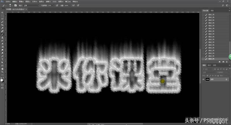This screenshot has height=125, width=231.
Task: Select the Eyedropper tool
Action: point(2,28)
